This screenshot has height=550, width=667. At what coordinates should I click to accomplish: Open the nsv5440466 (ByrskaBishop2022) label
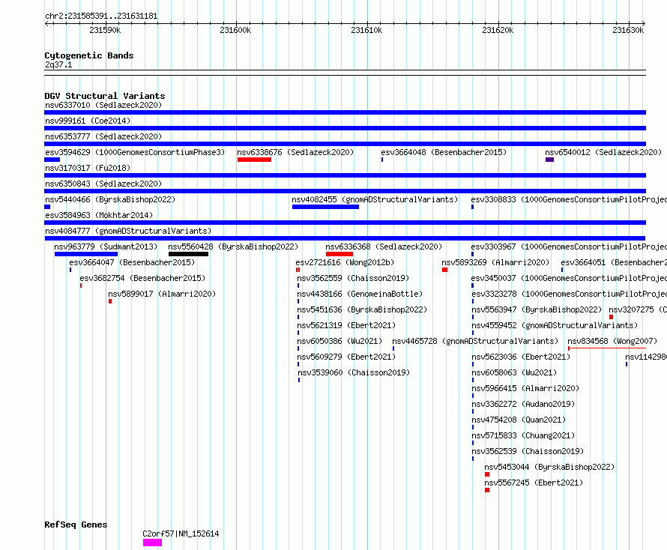[x=110, y=199]
